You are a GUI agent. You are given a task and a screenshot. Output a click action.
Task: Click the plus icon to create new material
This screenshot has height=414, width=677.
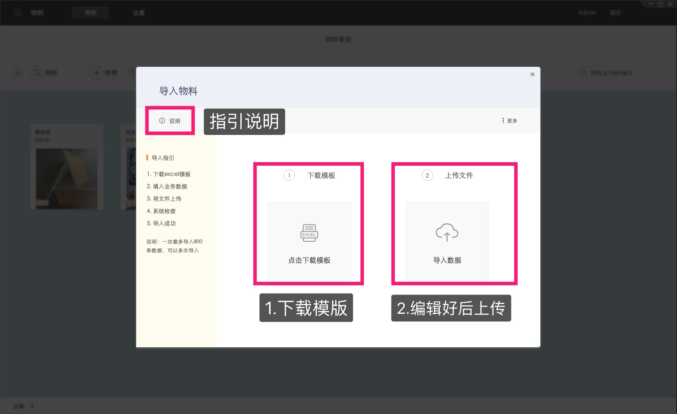tap(96, 73)
